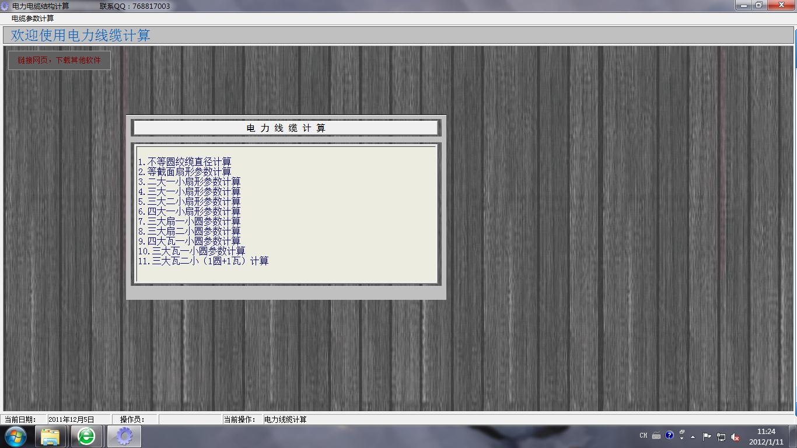Click the gear app icon in taskbar

point(124,436)
